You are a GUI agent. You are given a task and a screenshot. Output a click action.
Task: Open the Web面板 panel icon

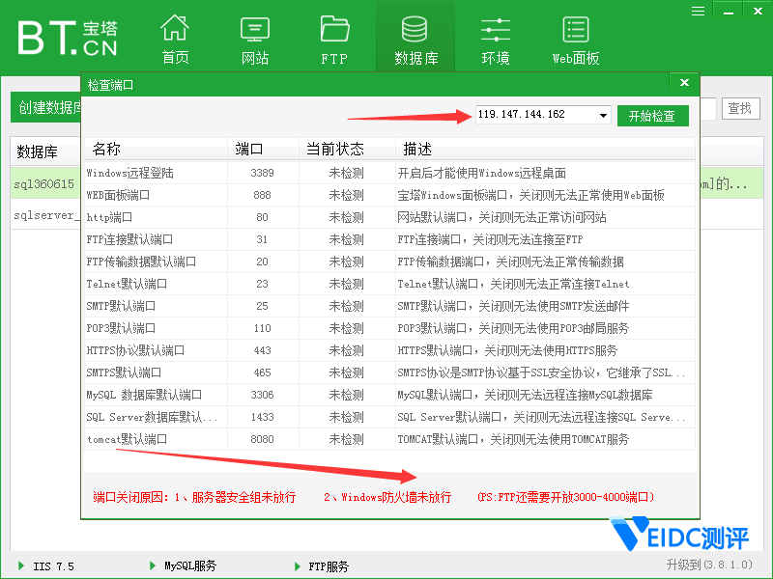pos(576,40)
